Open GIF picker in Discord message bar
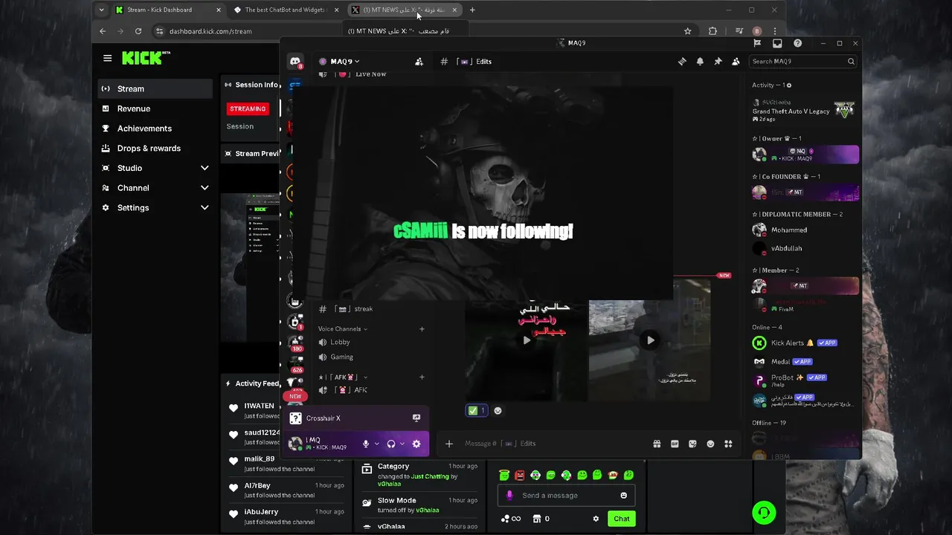Viewport: 952px width, 535px height. tap(675, 444)
